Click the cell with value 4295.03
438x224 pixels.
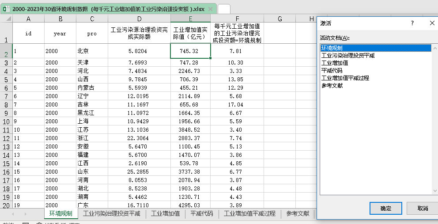[x=190, y=205]
